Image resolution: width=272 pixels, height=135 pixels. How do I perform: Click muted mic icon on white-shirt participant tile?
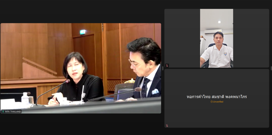[167, 65]
